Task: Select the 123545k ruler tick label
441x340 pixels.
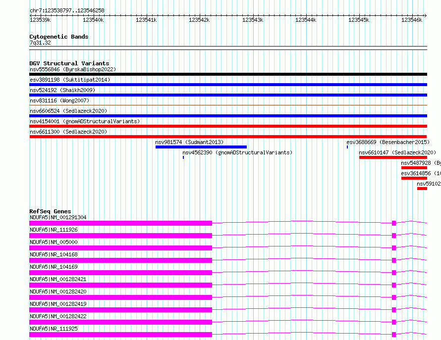Action: coord(359,20)
